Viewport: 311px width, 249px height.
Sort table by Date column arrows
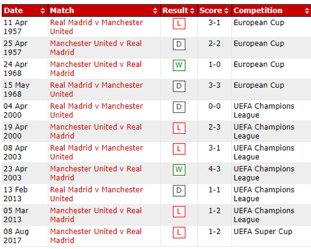(43, 11)
